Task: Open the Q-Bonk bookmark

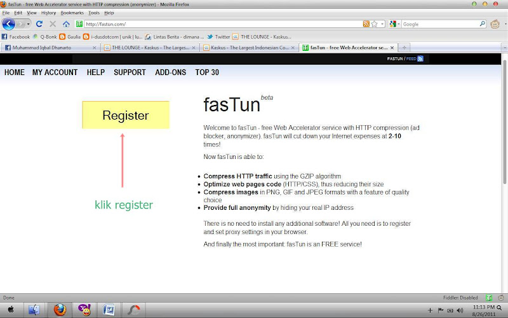Action: click(44, 37)
